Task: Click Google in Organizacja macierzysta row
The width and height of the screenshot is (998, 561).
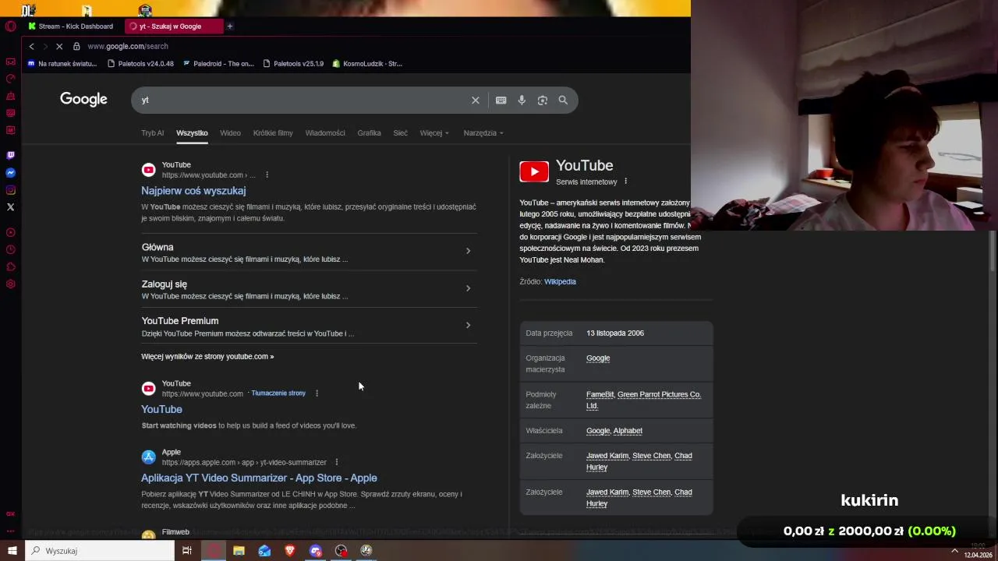Action: pyautogui.click(x=598, y=358)
